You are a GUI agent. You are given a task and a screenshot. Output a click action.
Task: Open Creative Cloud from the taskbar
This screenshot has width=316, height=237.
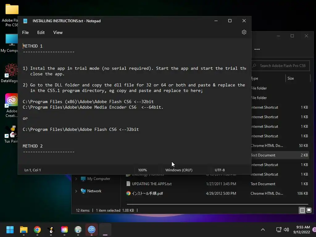(64, 230)
